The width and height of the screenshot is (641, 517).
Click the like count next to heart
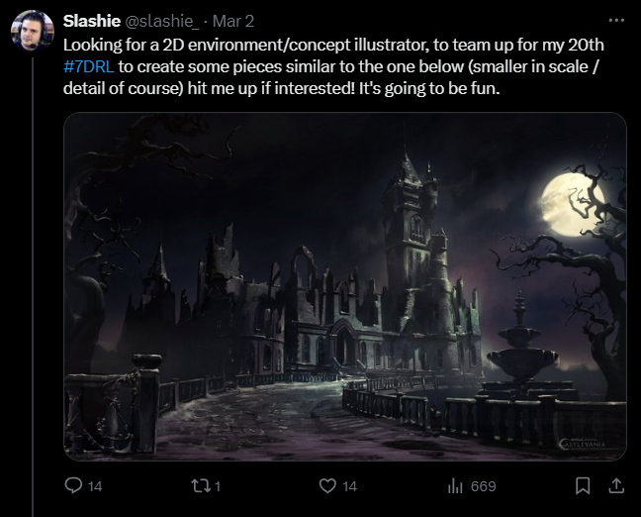pyautogui.click(x=349, y=486)
